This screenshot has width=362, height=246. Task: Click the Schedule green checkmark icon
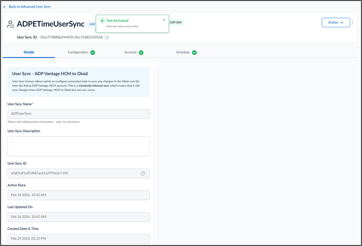pyautogui.click(x=194, y=52)
